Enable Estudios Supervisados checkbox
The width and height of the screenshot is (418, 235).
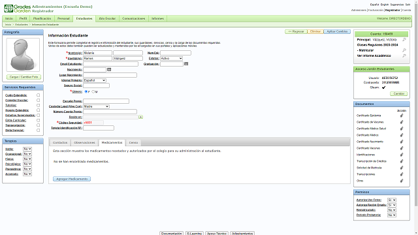tap(38, 115)
